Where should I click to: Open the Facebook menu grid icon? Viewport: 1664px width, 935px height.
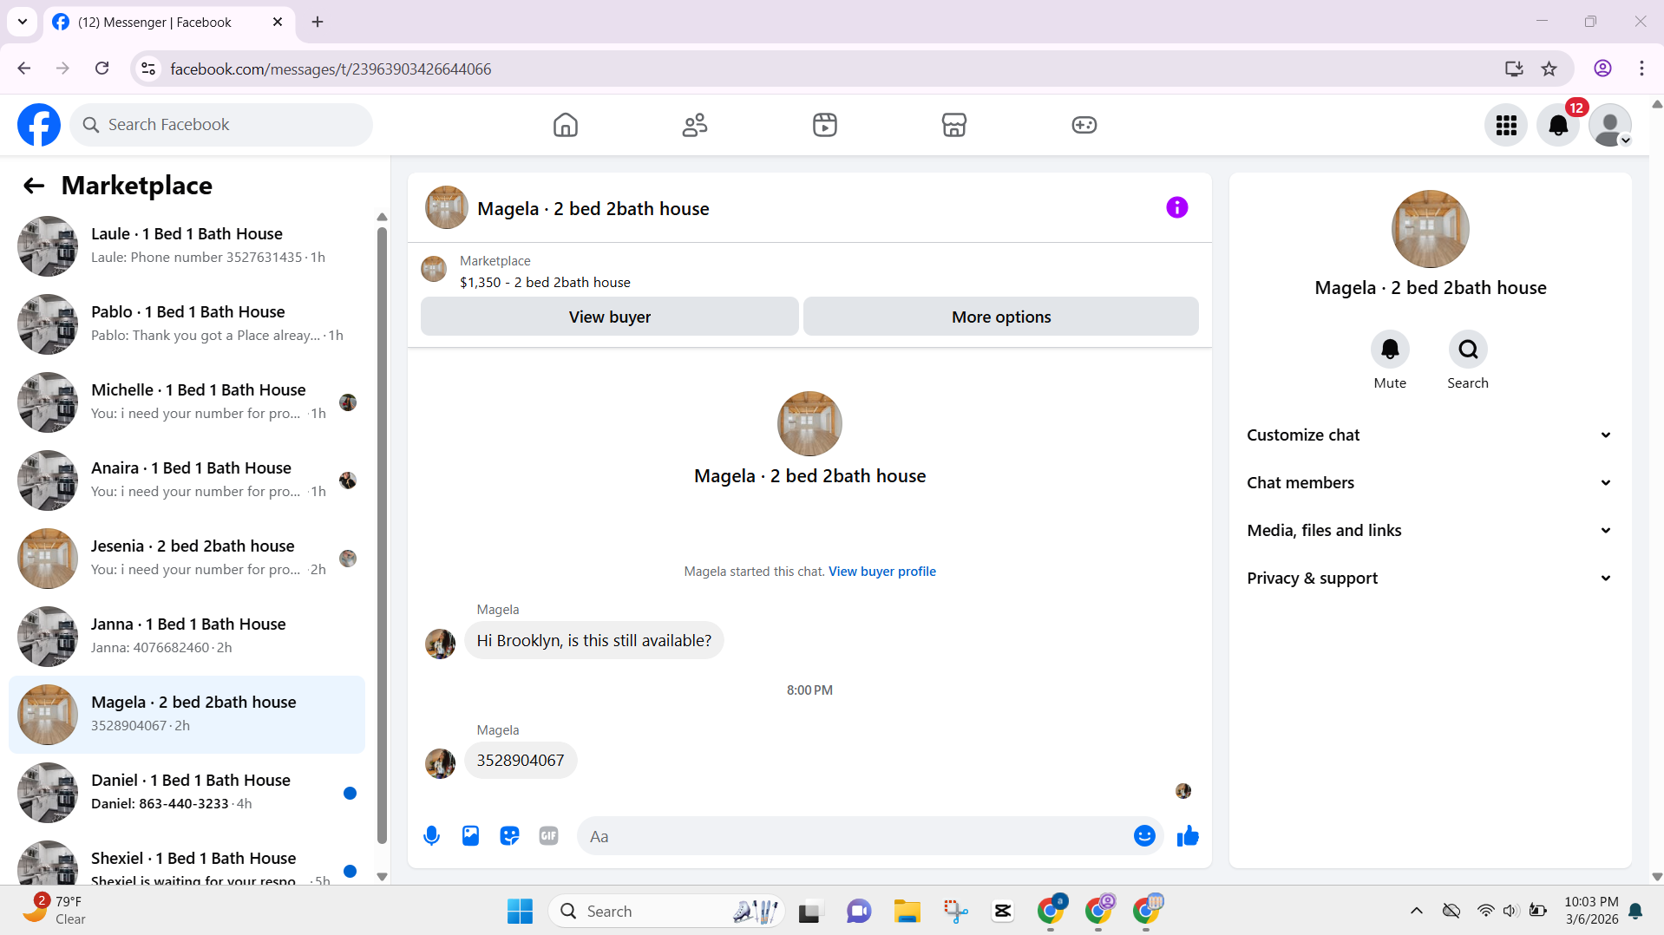1506,126
